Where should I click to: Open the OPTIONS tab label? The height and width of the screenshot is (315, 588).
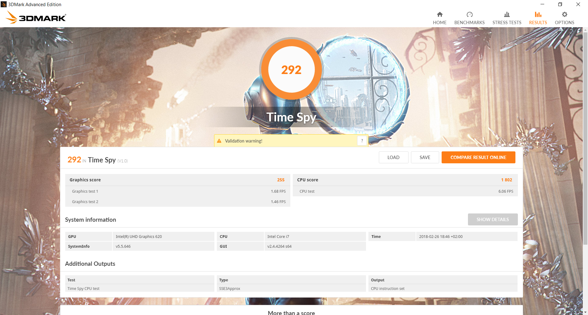coord(564,23)
